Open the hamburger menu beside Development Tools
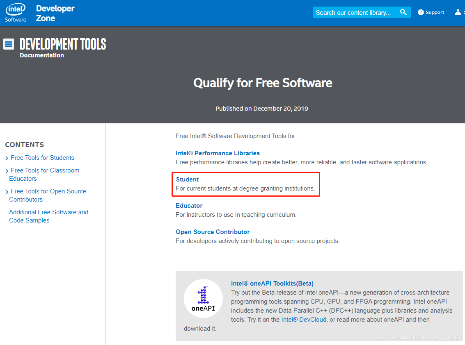Viewport: 465px width, 345px height. [9, 44]
